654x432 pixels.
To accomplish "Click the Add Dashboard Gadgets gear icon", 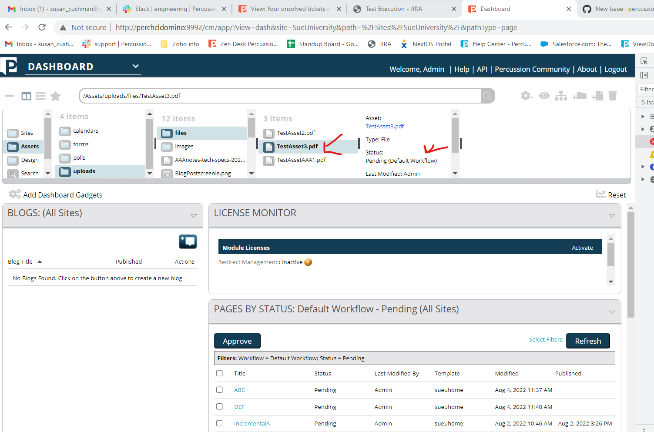I will pos(15,194).
